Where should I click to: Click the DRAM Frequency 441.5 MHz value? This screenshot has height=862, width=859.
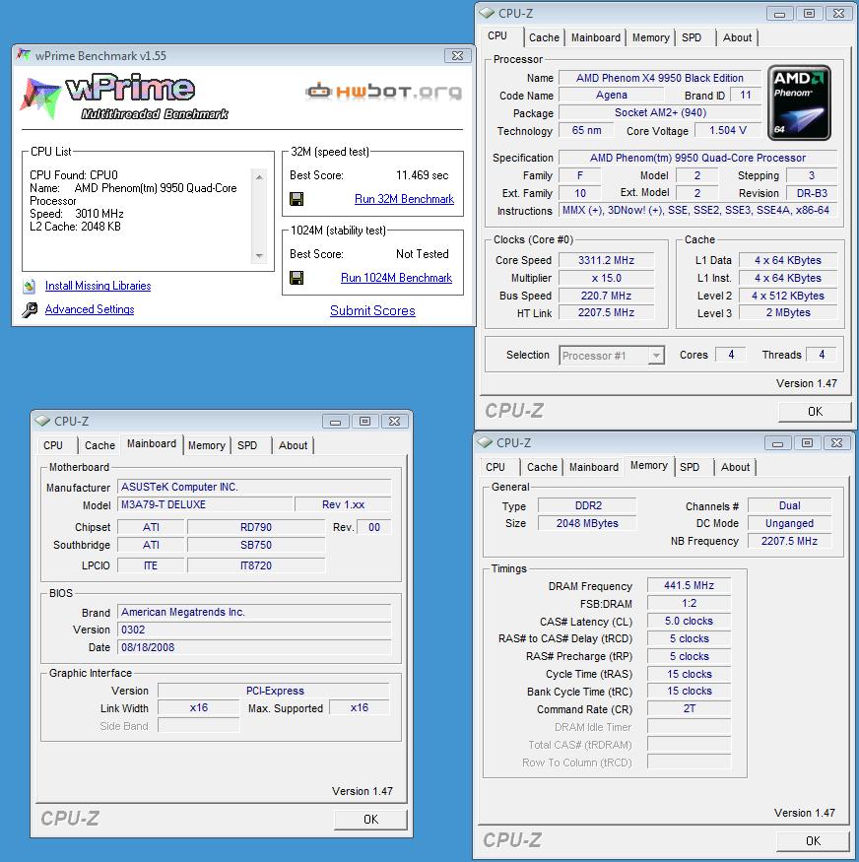coord(690,586)
